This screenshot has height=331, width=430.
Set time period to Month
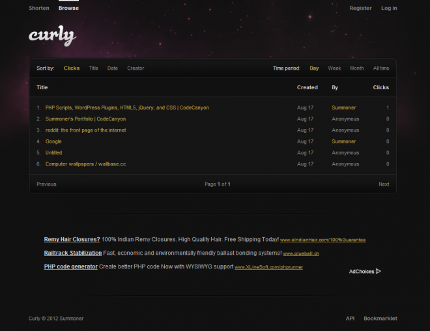point(356,68)
